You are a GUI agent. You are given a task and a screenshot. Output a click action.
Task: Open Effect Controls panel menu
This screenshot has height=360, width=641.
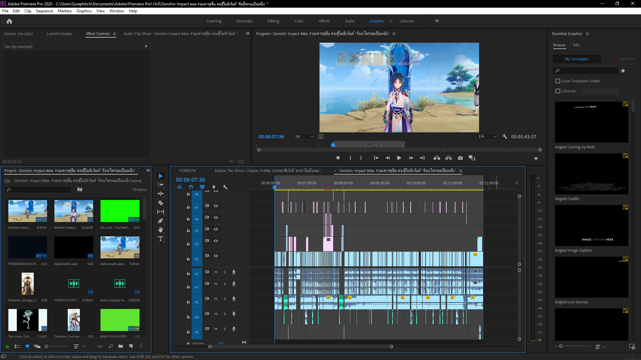[115, 34]
